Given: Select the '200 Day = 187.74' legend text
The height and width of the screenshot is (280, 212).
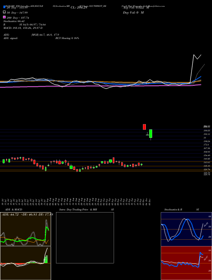Looking at the screenshot, I should pyautogui.click(x=18, y=18).
